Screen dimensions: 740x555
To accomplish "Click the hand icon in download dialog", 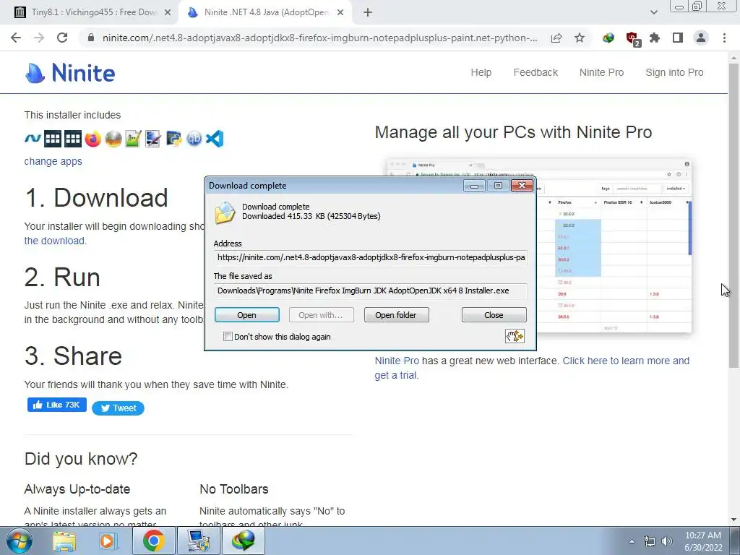I will pos(515,336).
